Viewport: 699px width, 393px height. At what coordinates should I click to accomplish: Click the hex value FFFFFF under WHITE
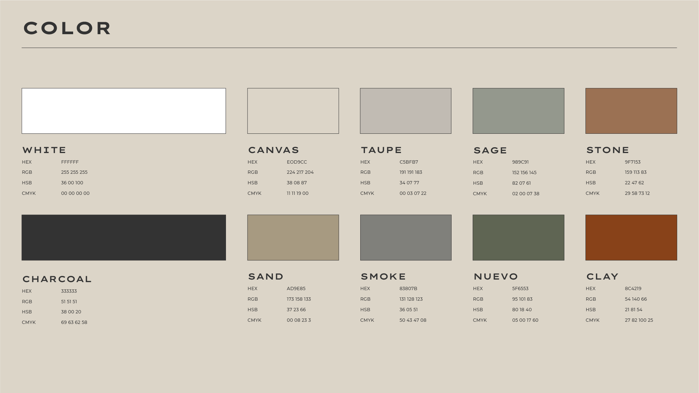coord(70,162)
